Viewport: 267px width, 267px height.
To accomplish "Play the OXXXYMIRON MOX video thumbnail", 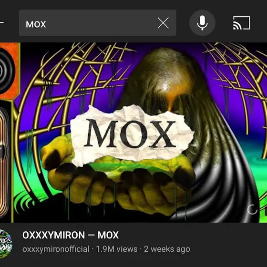I will coord(133,133).
